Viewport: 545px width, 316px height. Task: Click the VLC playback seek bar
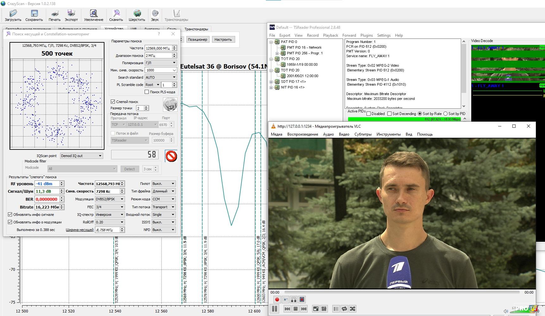[401, 292]
